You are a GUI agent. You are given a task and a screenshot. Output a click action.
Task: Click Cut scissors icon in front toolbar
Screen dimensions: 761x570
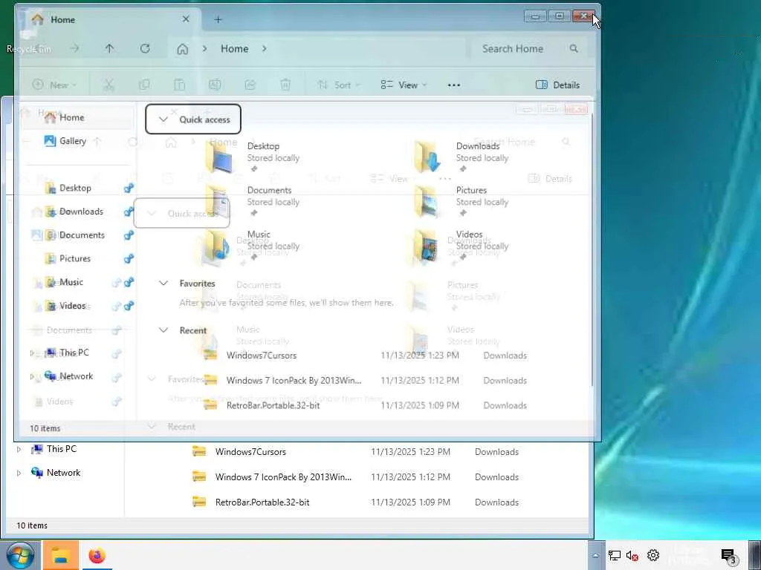109,85
